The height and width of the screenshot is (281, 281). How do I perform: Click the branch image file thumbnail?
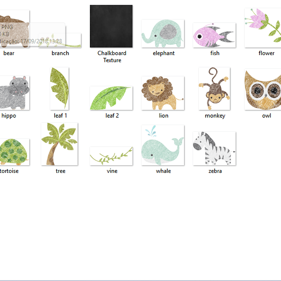72,41
